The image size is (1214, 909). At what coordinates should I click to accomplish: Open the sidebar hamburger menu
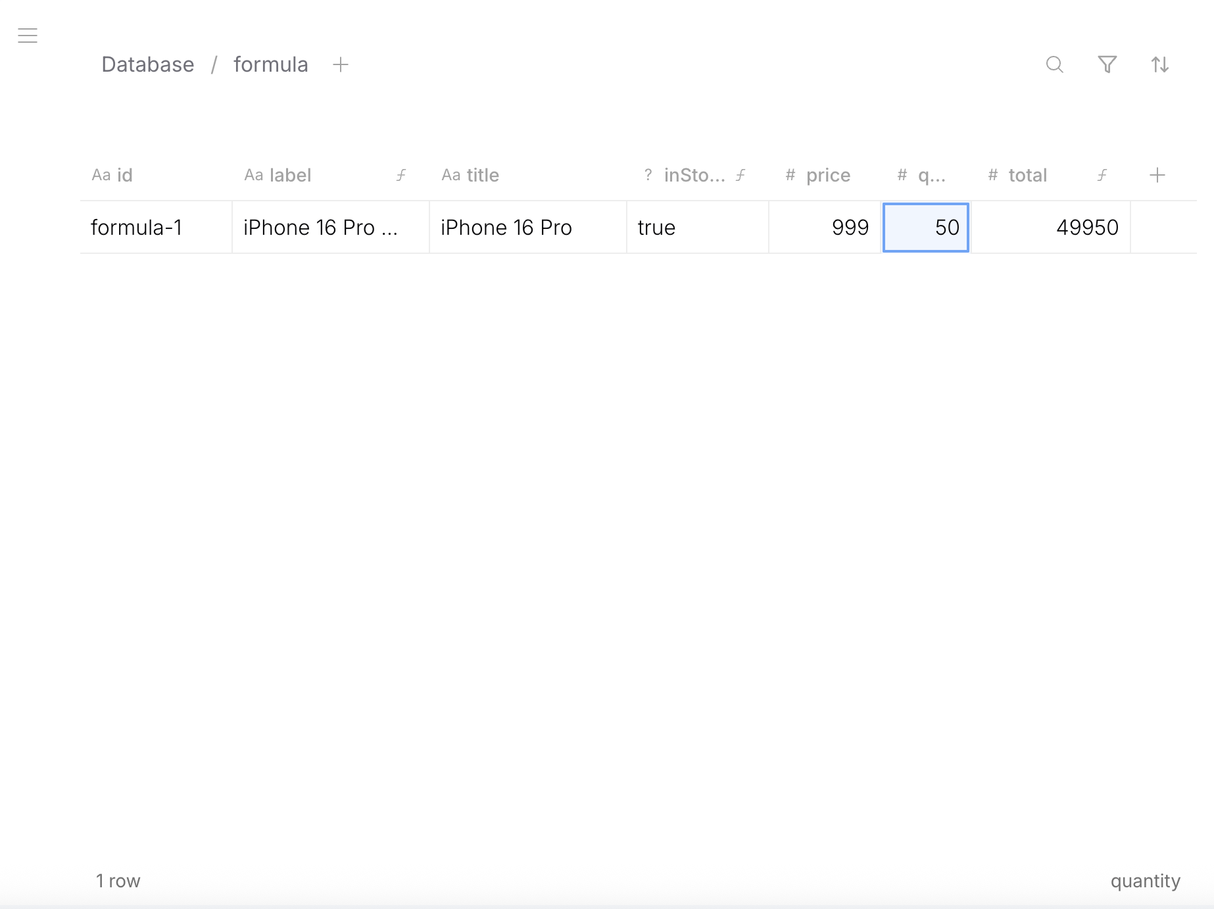coord(28,36)
